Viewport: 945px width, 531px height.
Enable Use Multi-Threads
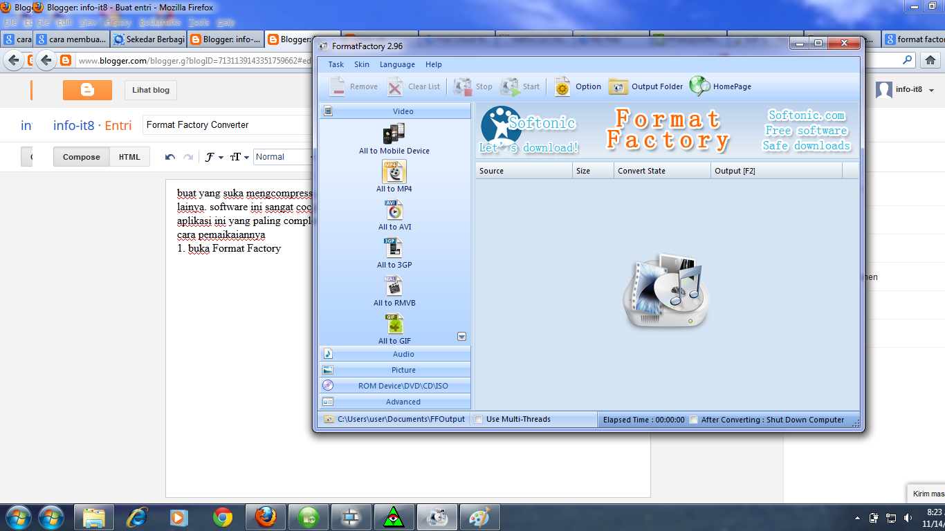click(478, 419)
